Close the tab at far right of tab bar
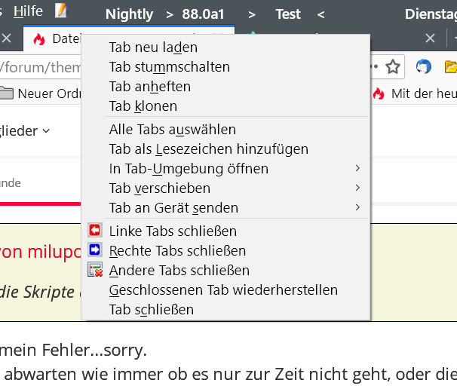The height and width of the screenshot is (392, 457). tap(431, 38)
